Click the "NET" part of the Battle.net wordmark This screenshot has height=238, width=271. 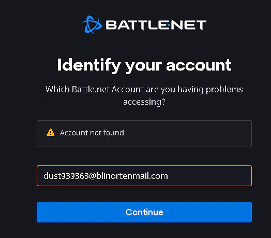point(189,25)
